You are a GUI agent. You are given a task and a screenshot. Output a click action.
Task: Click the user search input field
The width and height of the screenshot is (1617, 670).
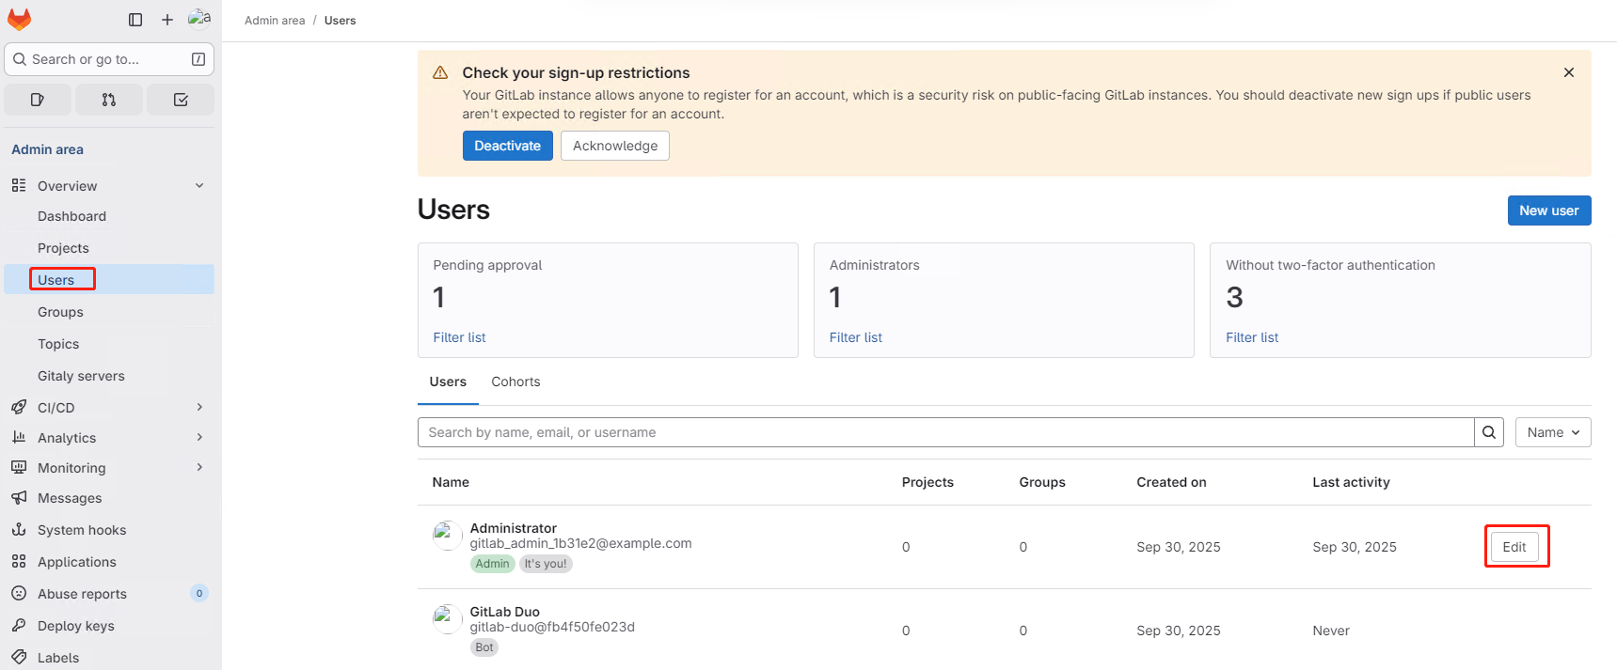pos(945,432)
